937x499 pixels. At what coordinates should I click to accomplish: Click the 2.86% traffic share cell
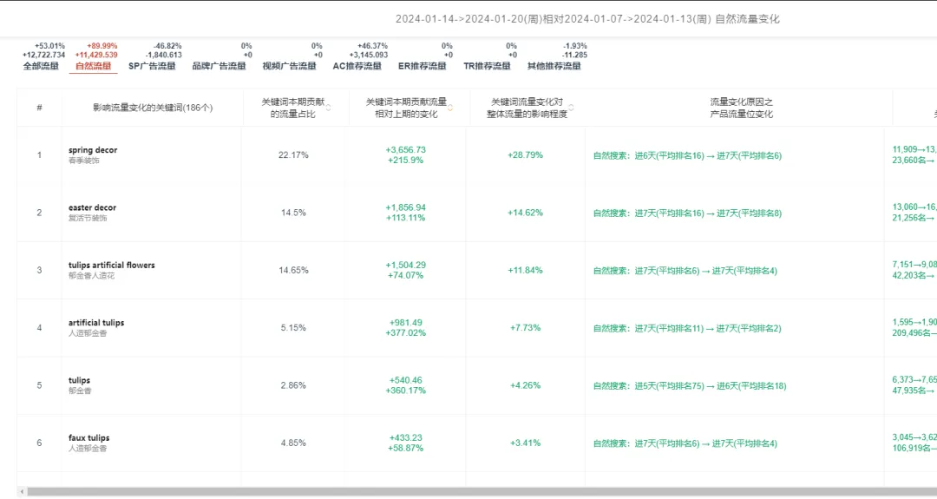(293, 385)
